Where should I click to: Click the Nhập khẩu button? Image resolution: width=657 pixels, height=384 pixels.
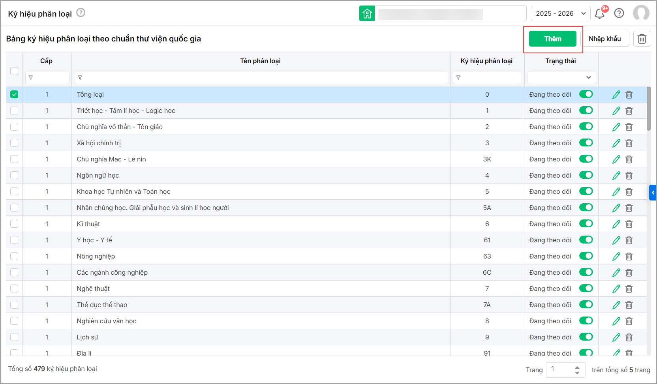click(x=604, y=39)
